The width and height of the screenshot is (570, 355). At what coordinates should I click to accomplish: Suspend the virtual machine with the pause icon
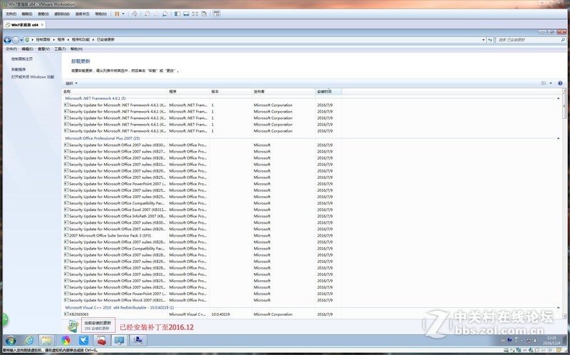click(x=117, y=14)
